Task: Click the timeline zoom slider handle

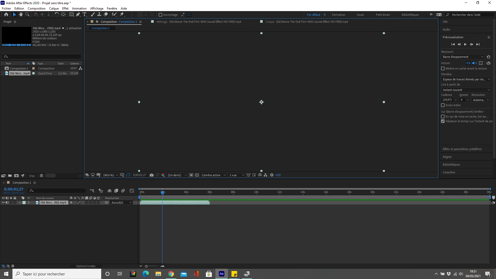Action: click(146, 266)
